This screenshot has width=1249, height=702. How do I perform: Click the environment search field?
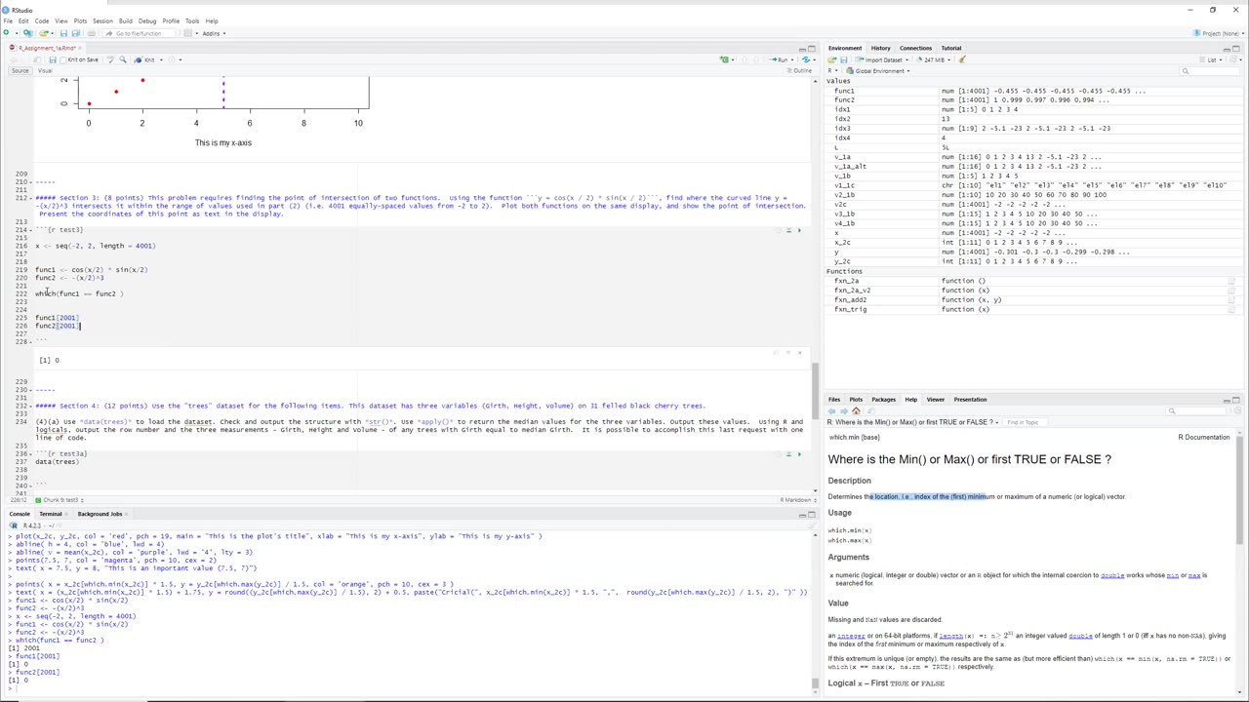coord(1209,71)
